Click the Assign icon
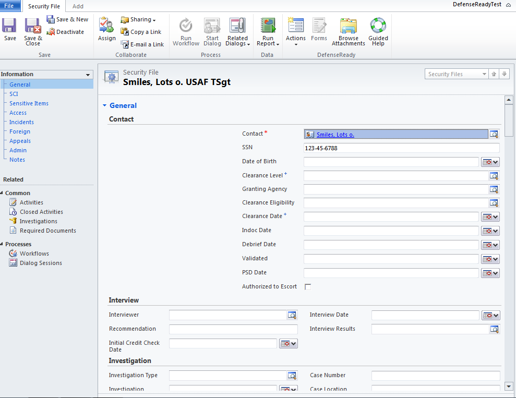The height and width of the screenshot is (398, 516). pyautogui.click(x=107, y=29)
